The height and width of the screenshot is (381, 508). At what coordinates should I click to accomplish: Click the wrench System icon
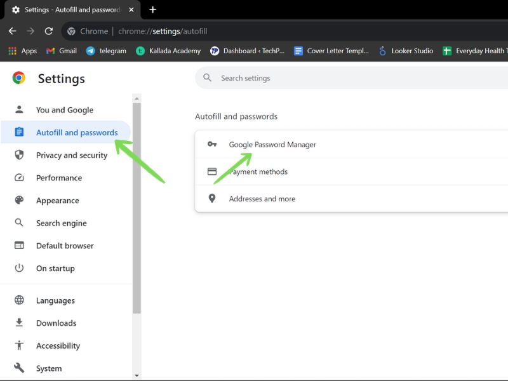[19, 368]
